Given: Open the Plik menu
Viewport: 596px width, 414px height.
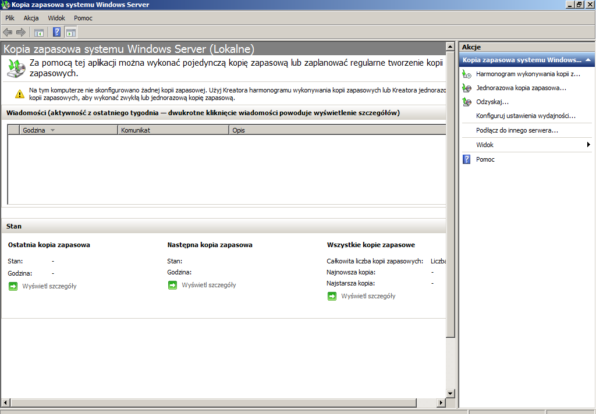Looking at the screenshot, I should (10, 18).
